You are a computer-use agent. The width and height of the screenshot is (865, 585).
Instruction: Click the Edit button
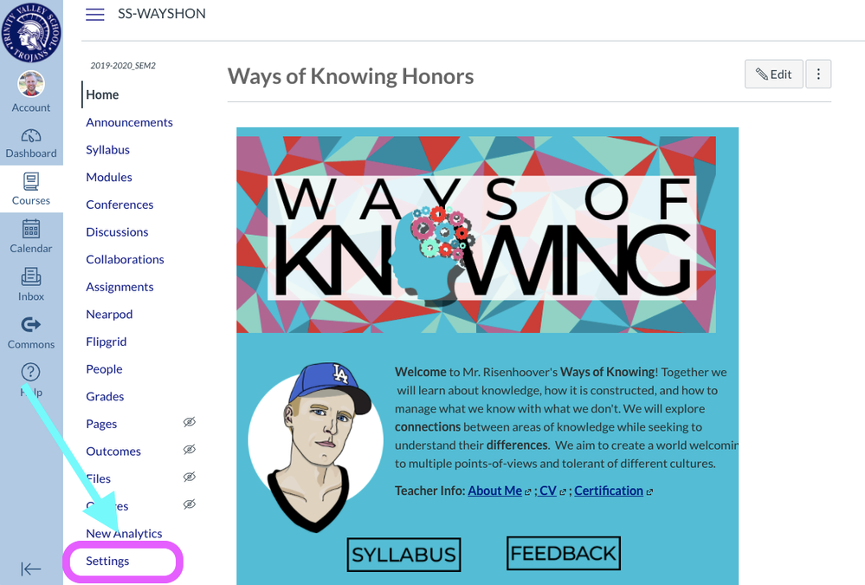tap(773, 75)
